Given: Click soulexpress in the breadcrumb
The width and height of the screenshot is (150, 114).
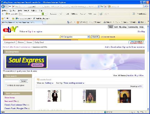Looking at the screenshot, I should tap(26, 47).
